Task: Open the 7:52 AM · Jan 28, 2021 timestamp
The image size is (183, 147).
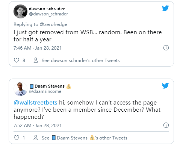Action: coord(38,126)
